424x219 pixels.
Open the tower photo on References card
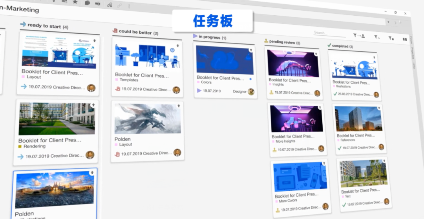358,119
